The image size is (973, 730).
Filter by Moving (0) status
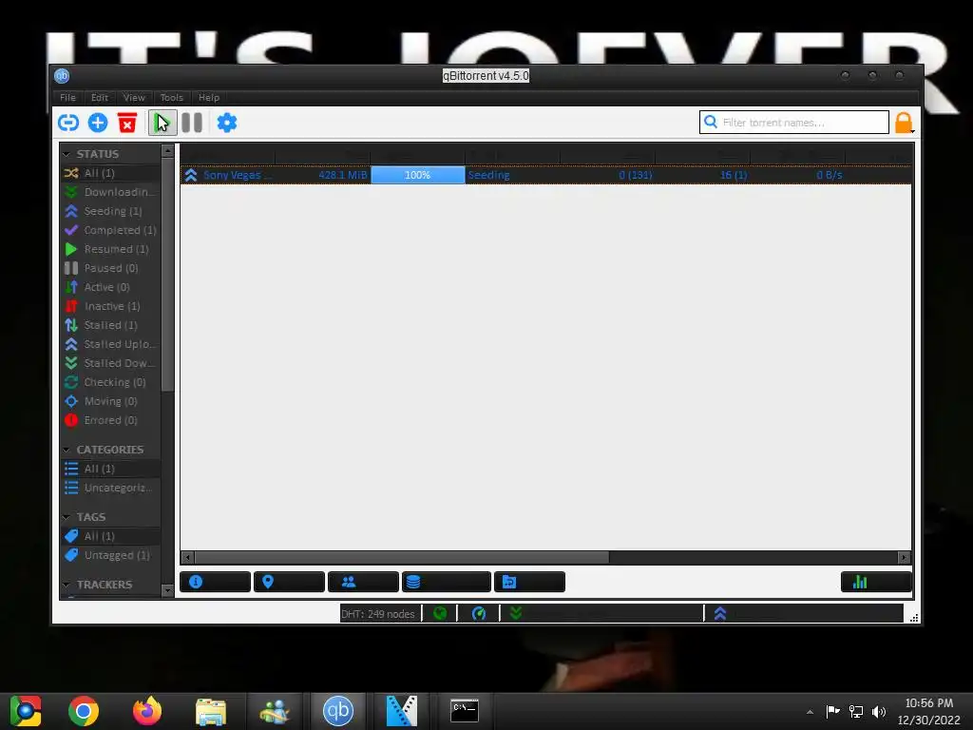(x=110, y=401)
